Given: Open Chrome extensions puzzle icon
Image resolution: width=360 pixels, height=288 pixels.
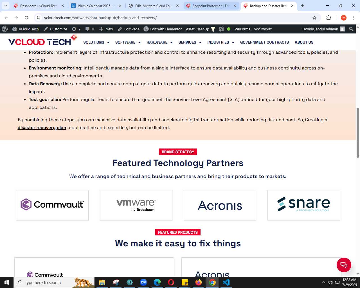Looking at the screenshot, I should tap(328, 18).
